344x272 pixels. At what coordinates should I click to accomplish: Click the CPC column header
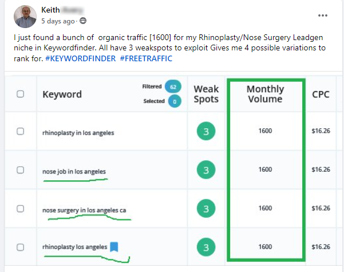point(321,94)
